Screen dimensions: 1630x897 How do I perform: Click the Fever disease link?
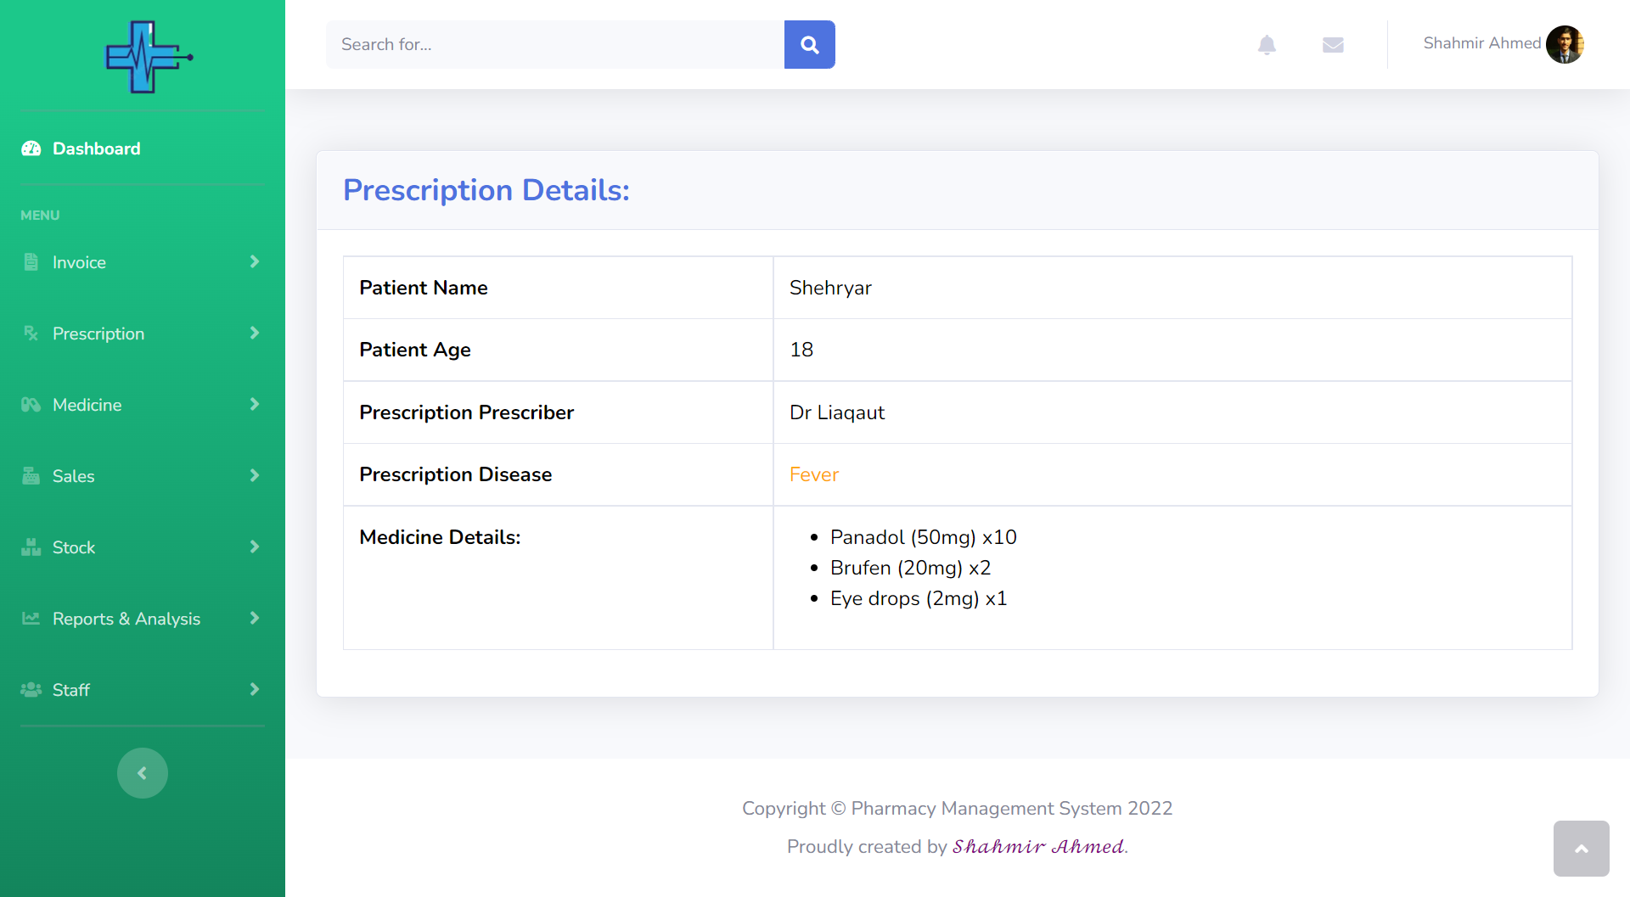813,474
